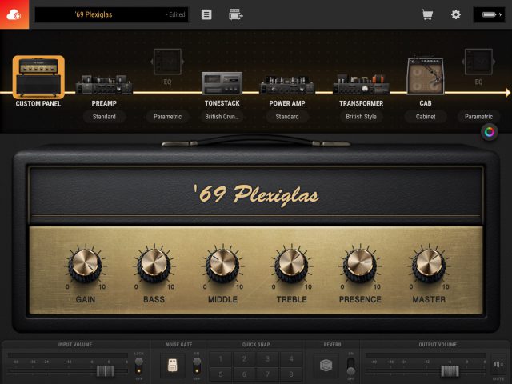Open the reverb cube icon
The image size is (512, 384).
tap(326, 365)
